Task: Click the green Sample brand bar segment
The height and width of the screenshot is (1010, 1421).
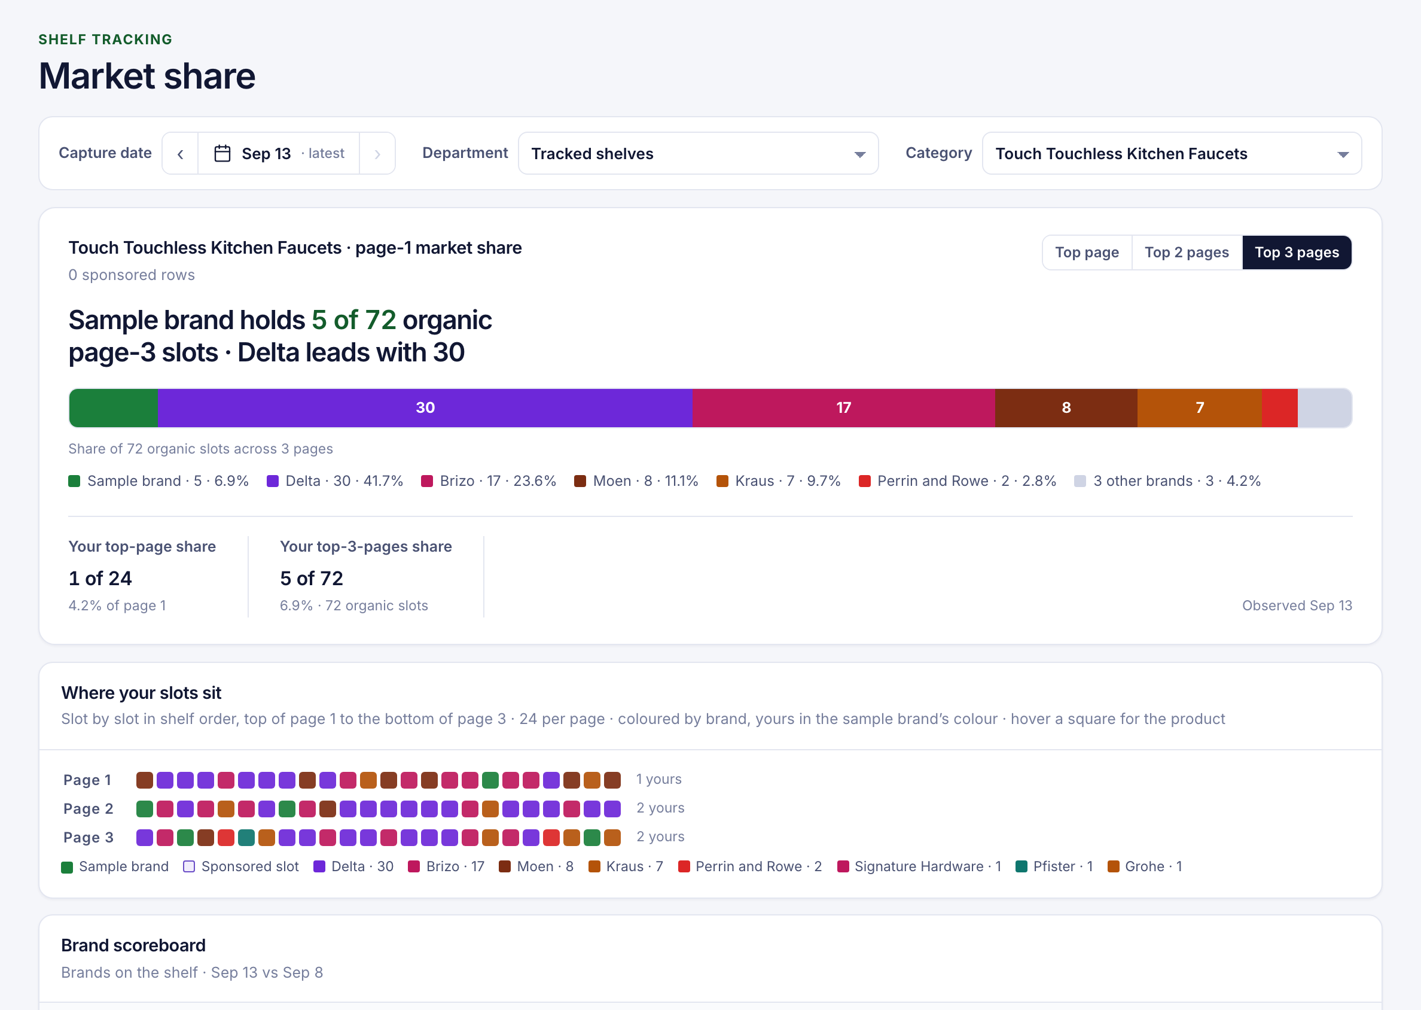Action: pos(114,408)
